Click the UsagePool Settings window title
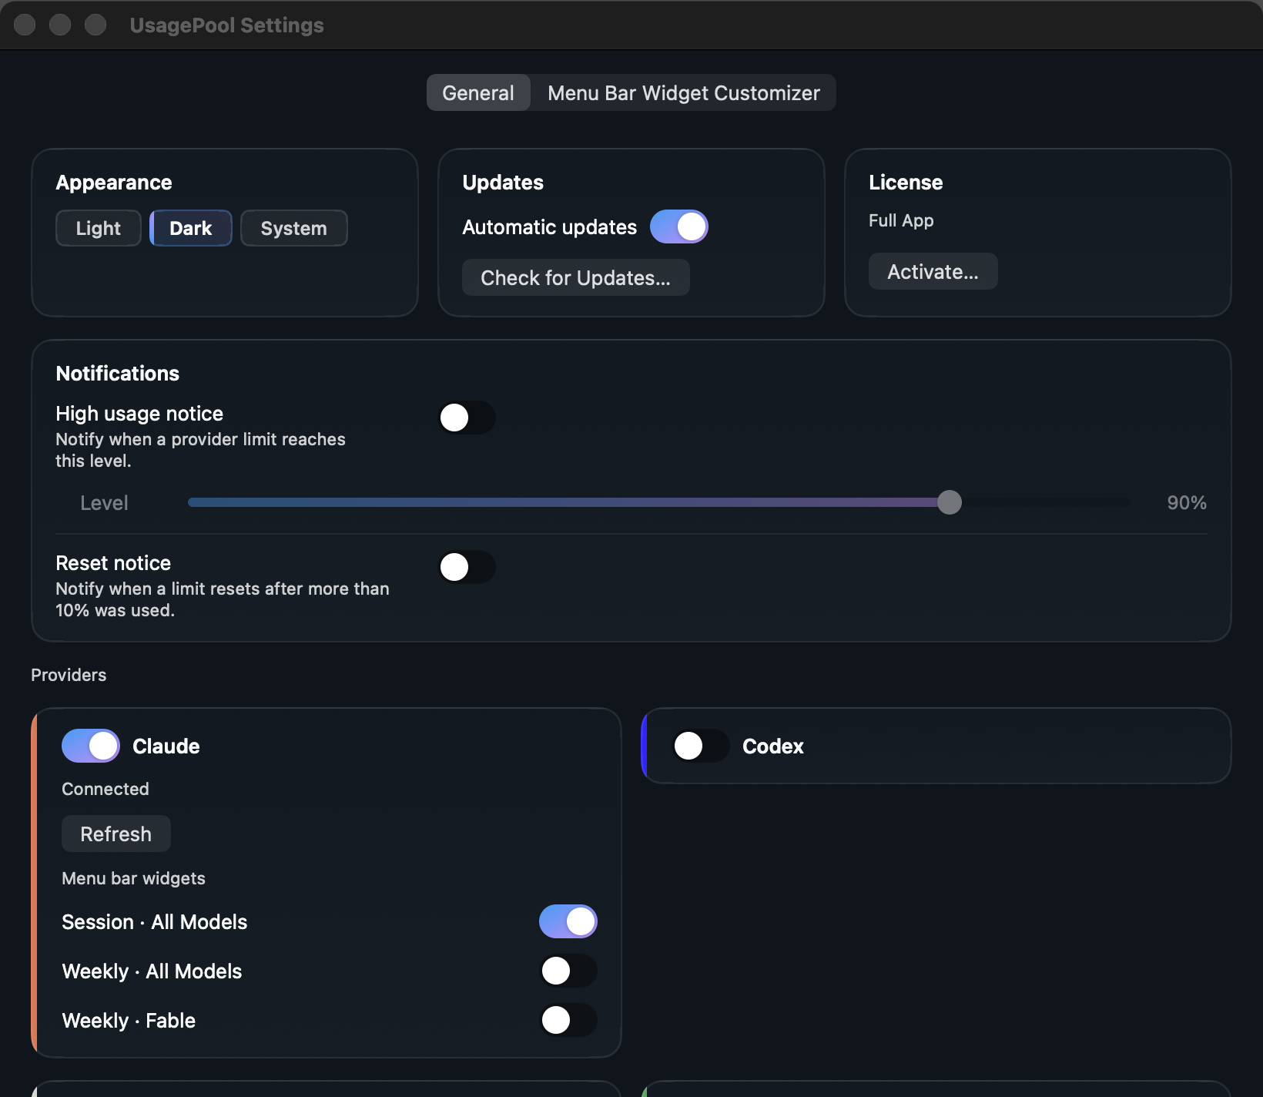Image resolution: width=1263 pixels, height=1097 pixels. [226, 25]
